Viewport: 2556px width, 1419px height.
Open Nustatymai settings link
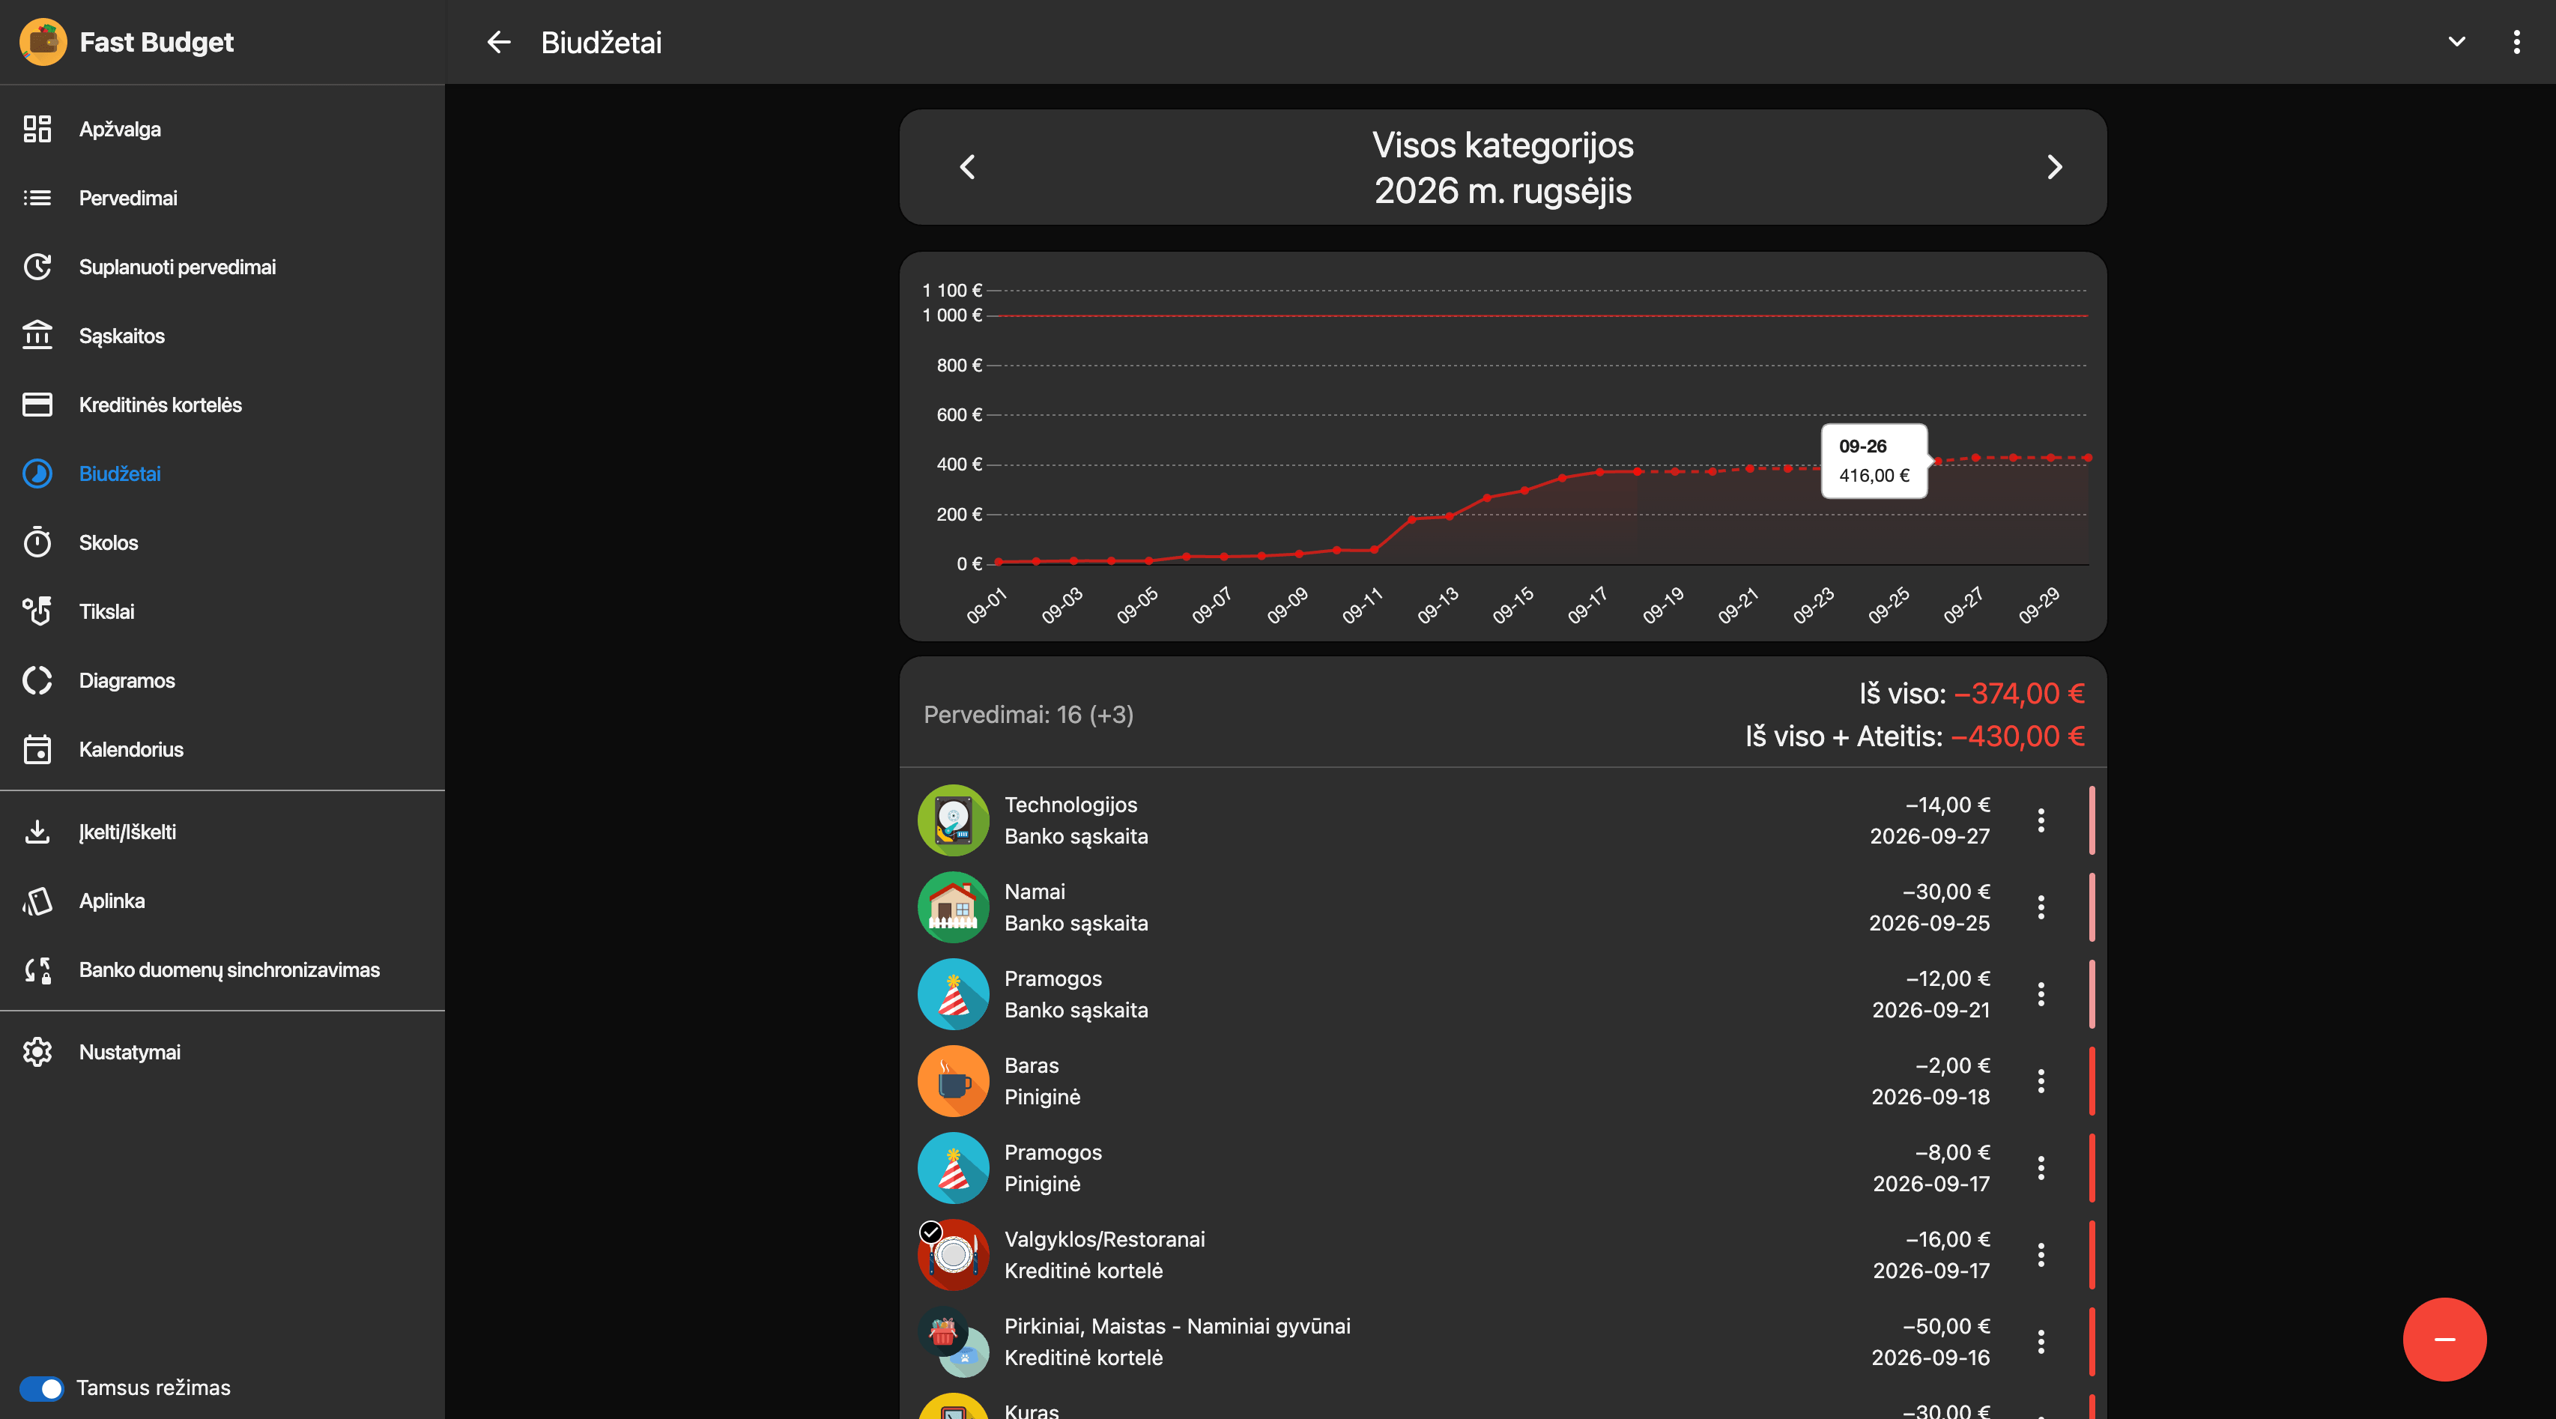[x=222, y=1052]
